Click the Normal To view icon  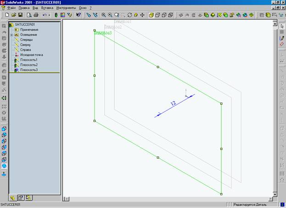4,174
